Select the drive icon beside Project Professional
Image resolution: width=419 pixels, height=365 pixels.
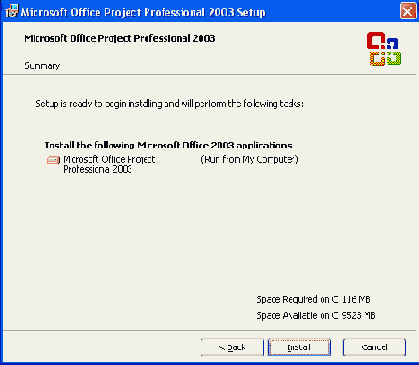53,160
